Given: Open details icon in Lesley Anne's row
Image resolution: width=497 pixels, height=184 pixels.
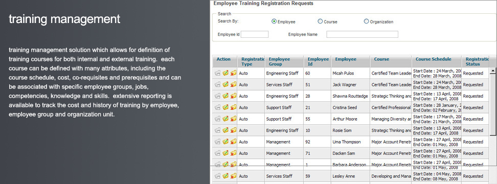Looking at the screenshot, I should tap(217, 176).
